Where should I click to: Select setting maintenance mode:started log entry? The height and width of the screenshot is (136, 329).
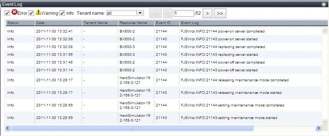229,118
